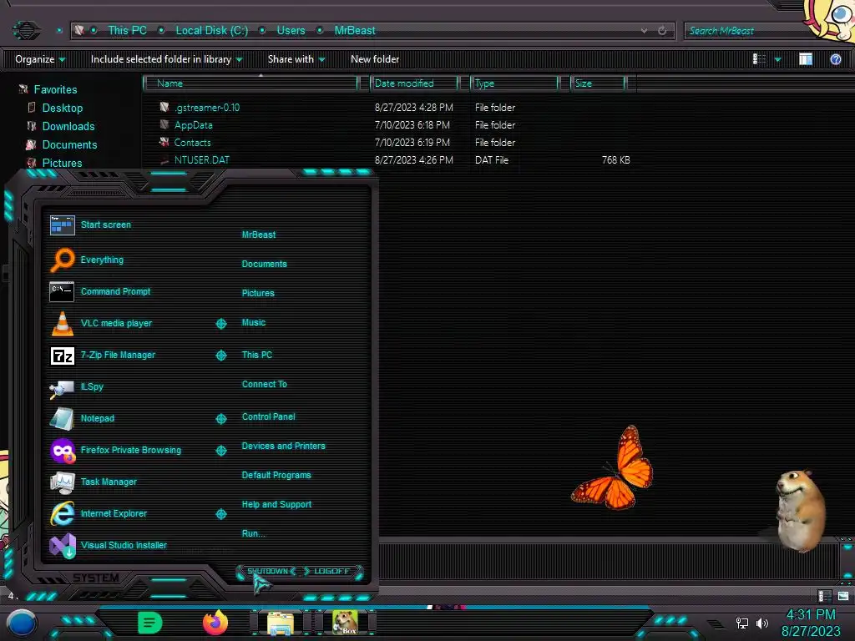855x641 pixels.
Task: Expand VLC media player jump list
Action: click(220, 324)
